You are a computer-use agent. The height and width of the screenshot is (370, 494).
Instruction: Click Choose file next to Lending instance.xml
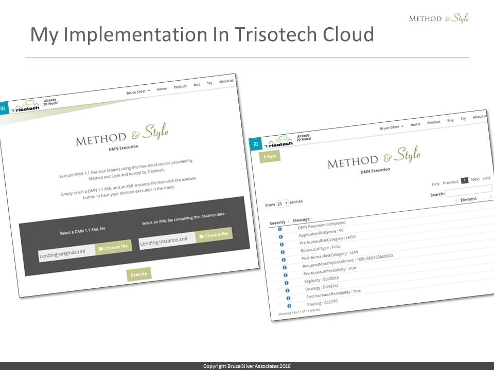click(214, 235)
